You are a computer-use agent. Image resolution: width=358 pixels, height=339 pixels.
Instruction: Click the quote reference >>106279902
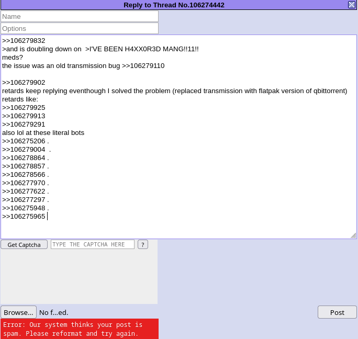tap(24, 83)
